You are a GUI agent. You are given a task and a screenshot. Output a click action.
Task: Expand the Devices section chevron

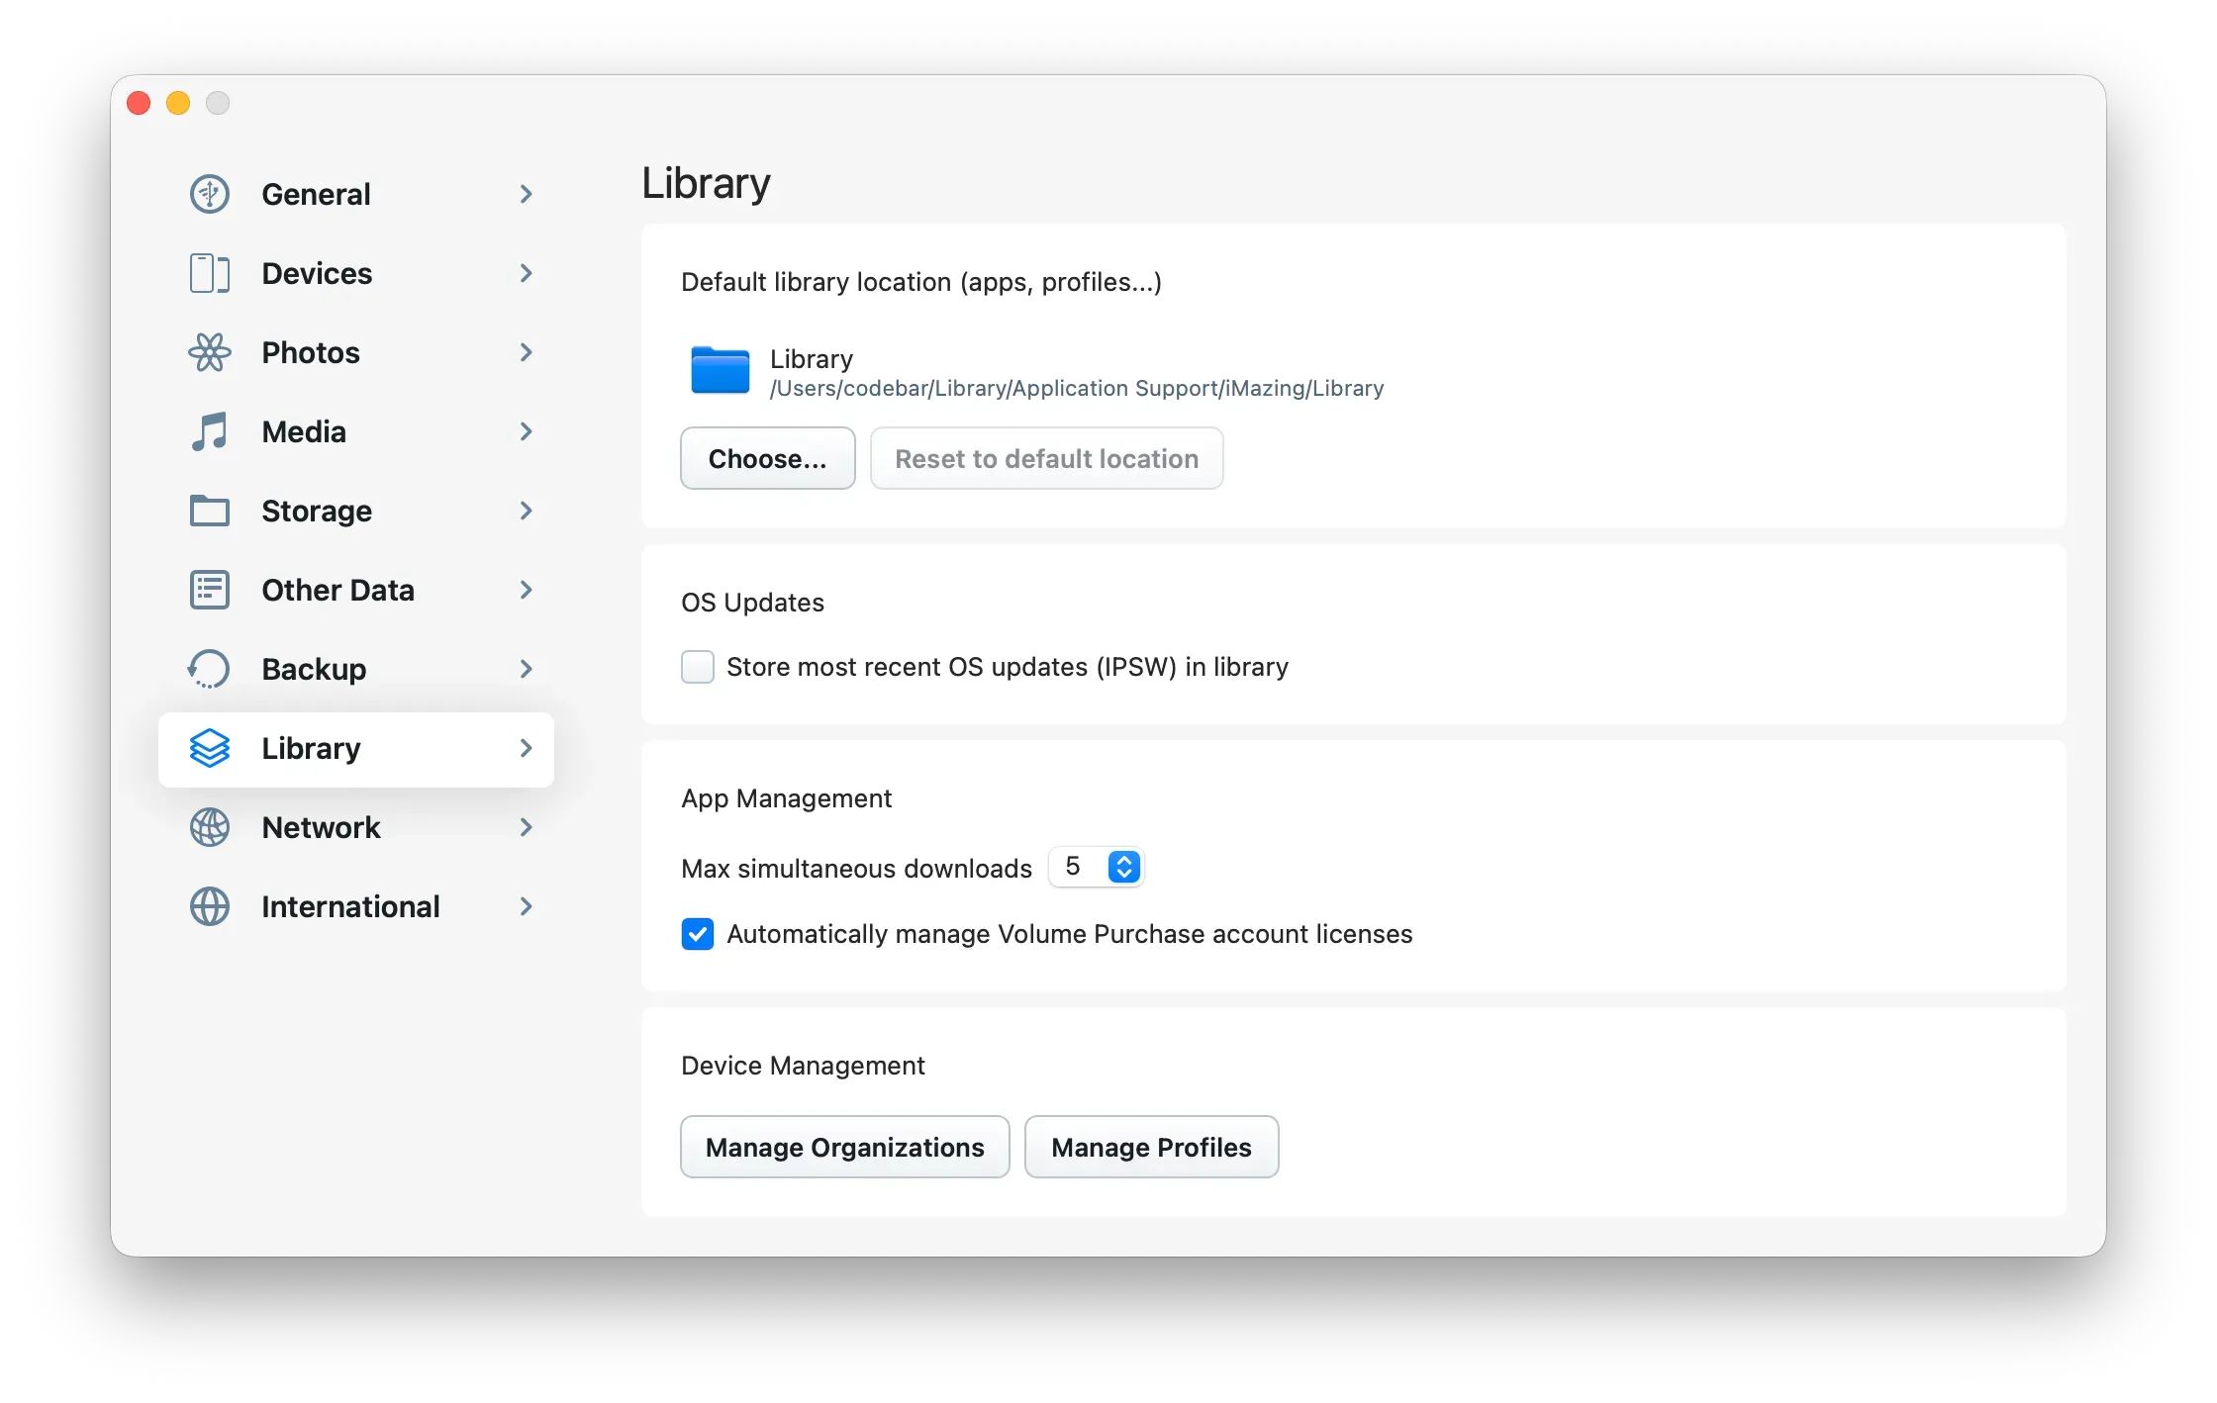[x=526, y=273]
